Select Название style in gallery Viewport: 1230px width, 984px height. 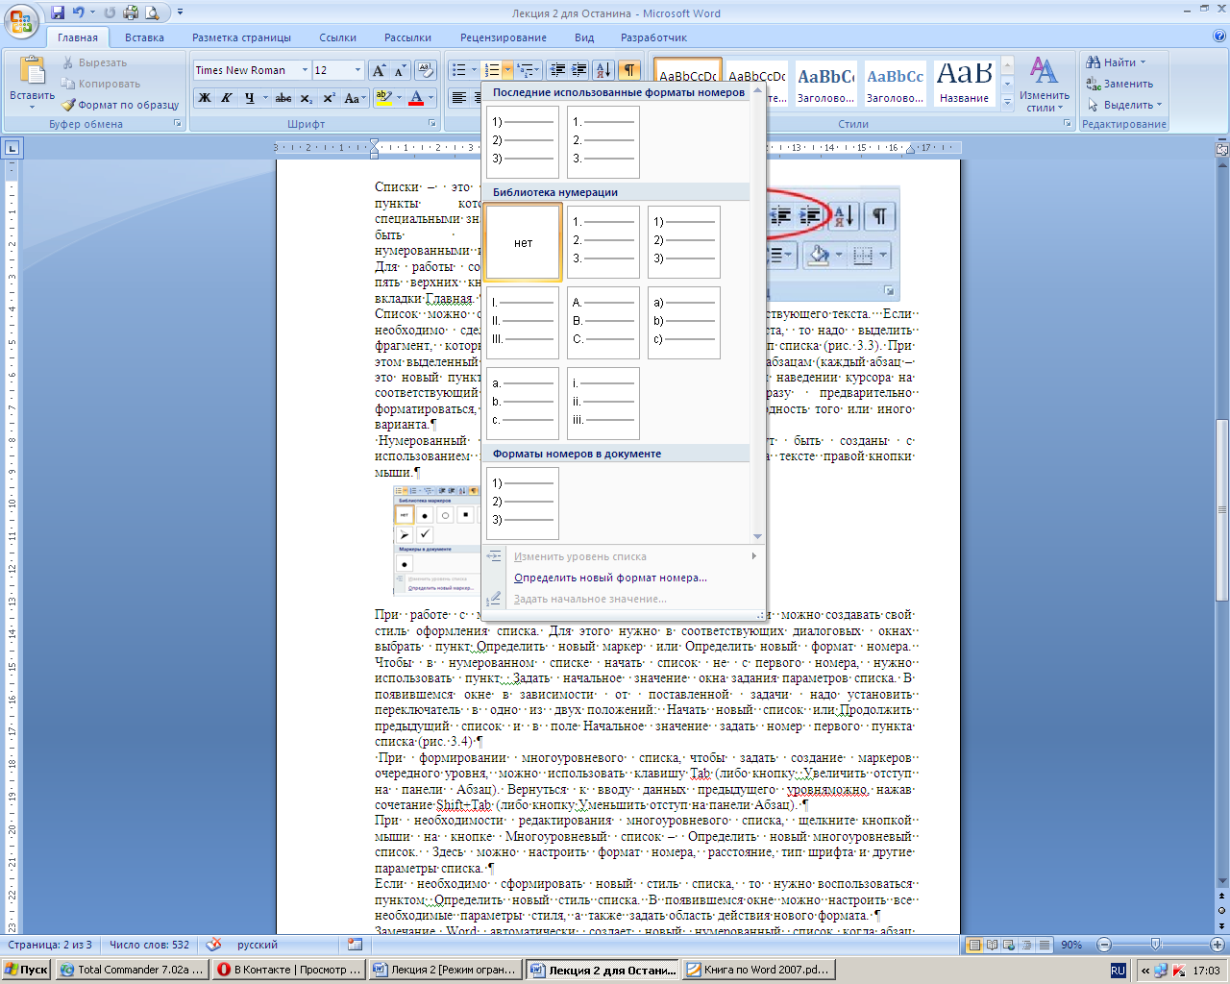pos(964,84)
